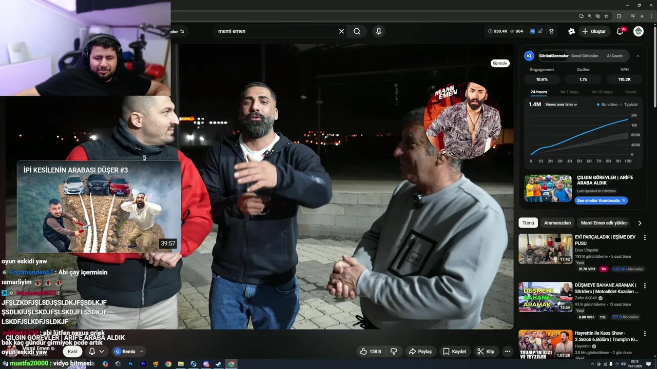Toggle the 'Typical' chart legend
The height and width of the screenshot is (369, 657).
point(628,105)
